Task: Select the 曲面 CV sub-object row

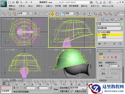Action: coord(110,35)
